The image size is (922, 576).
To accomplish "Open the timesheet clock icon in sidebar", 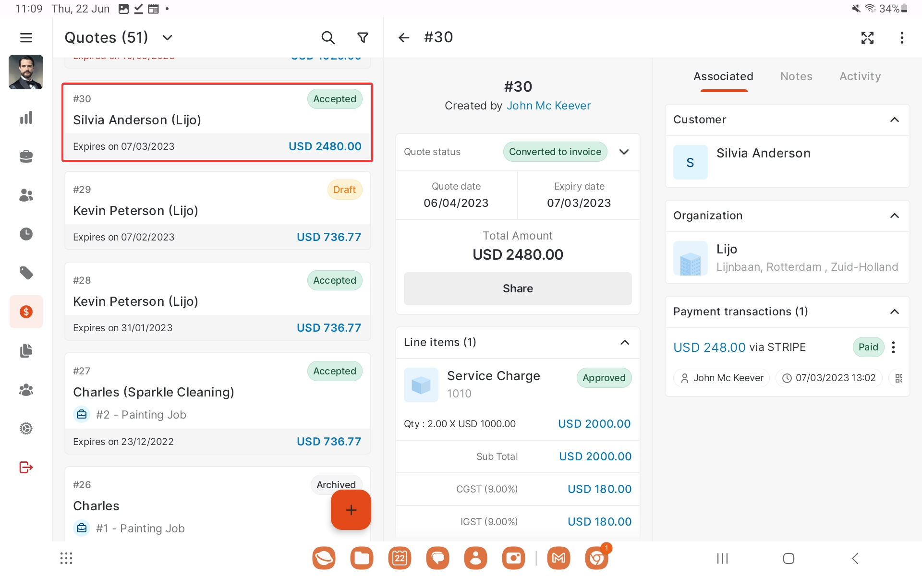I will [26, 234].
